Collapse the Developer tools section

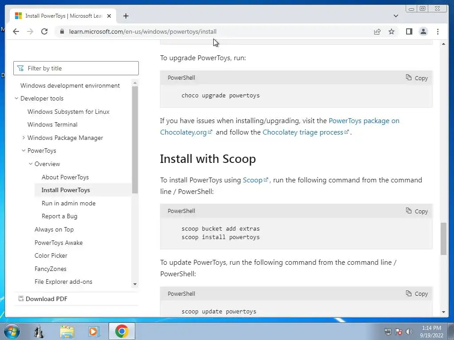pyautogui.click(x=16, y=98)
